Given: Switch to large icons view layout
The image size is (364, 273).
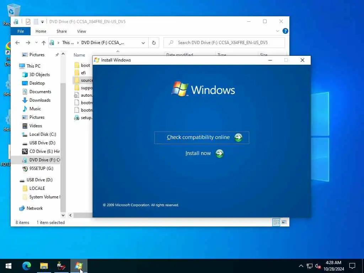Looking at the screenshot, I should tap(284, 222).
